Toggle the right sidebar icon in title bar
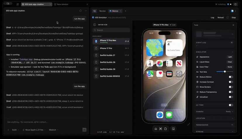 click(236, 4)
